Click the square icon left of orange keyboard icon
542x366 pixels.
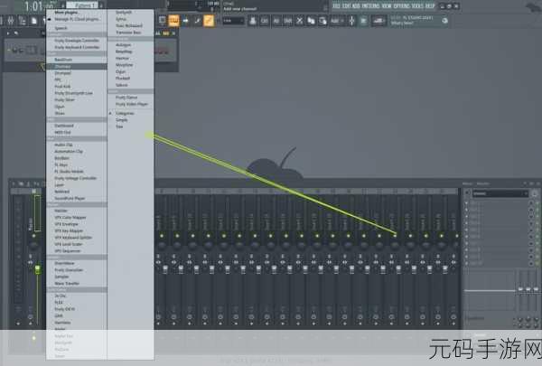coord(162,21)
